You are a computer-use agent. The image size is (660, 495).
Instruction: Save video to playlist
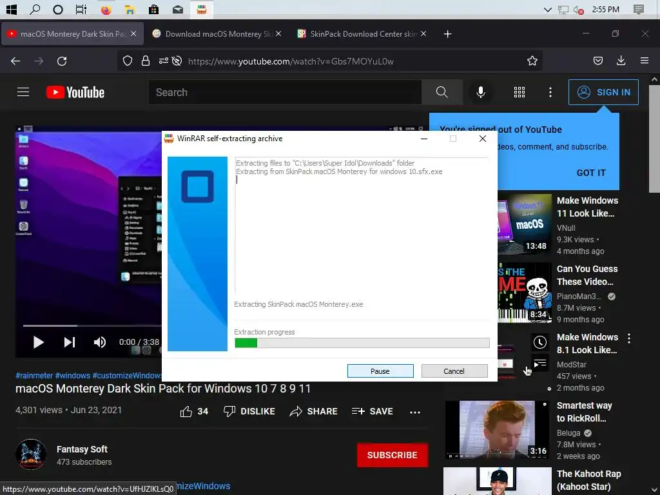(x=372, y=411)
